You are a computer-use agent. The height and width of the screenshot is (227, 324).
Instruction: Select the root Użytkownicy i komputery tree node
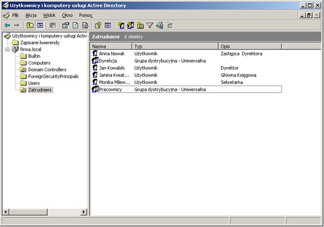click(49, 36)
